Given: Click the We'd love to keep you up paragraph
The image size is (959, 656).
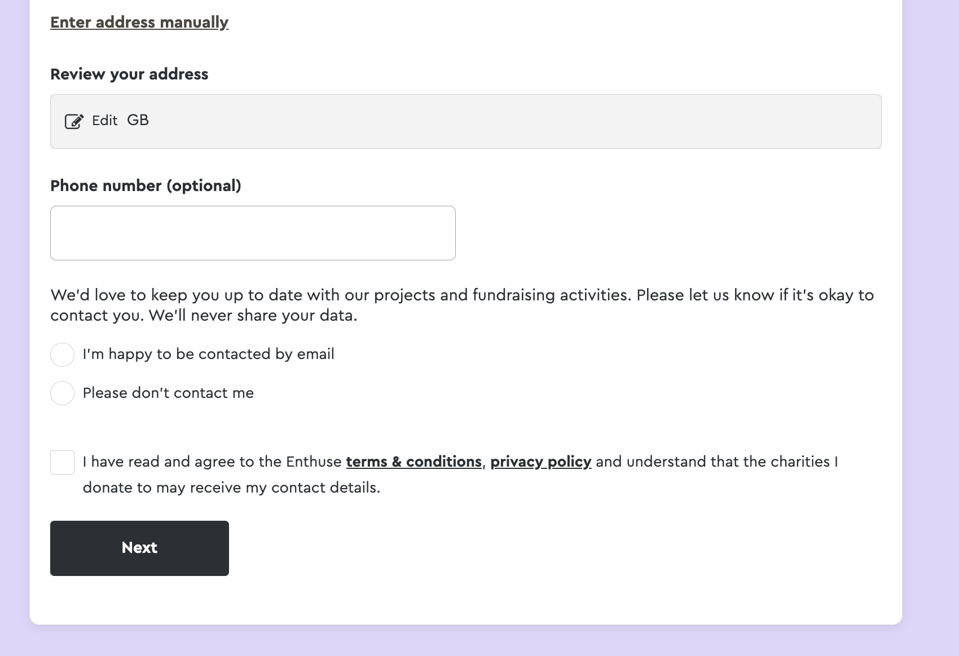Looking at the screenshot, I should click(x=462, y=305).
